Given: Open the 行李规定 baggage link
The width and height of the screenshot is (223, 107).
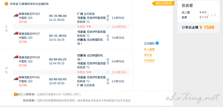Looking at the screenshot, I should tap(149, 61).
